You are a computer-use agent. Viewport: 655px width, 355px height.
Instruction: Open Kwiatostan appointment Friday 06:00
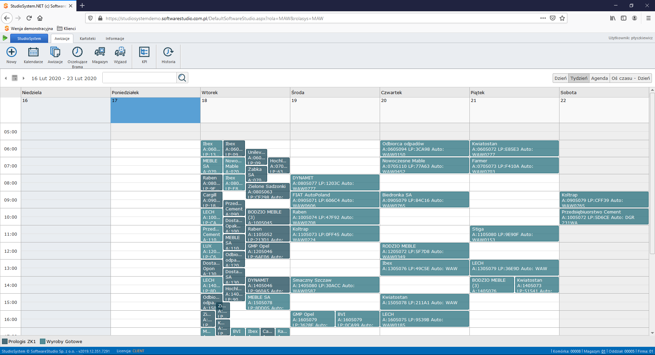click(x=514, y=148)
